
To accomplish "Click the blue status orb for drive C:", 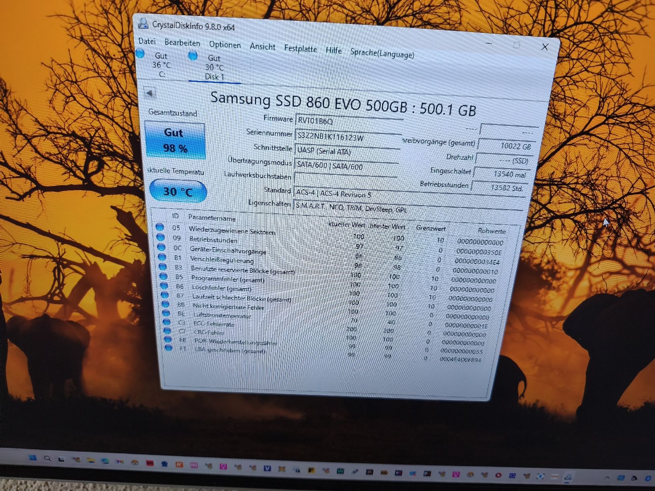I will click(140, 53).
